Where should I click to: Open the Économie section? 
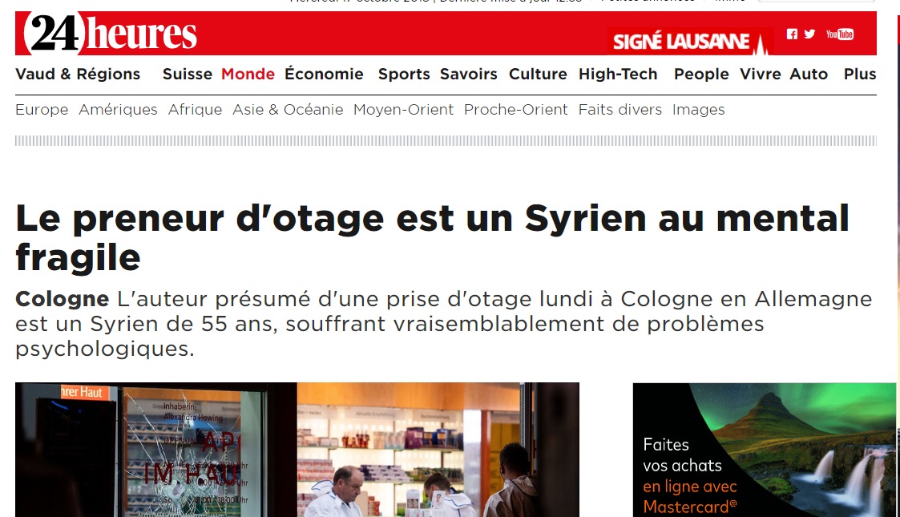point(324,74)
